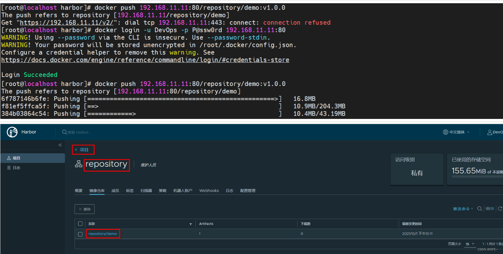Select the header select-all checkbox
The width and height of the screenshot is (503, 254).
click(x=80, y=224)
